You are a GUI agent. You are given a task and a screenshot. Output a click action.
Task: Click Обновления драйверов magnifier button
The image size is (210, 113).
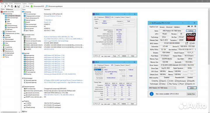(54, 6)
